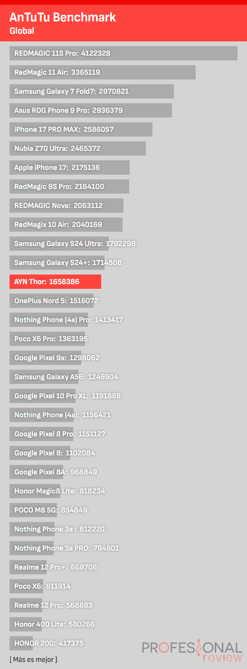
Task: Click the Profesional Review logo watermark
Action: [x=192, y=652]
